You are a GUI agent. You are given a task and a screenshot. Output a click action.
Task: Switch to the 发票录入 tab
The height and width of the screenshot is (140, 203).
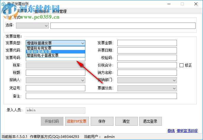click(x=24, y=11)
